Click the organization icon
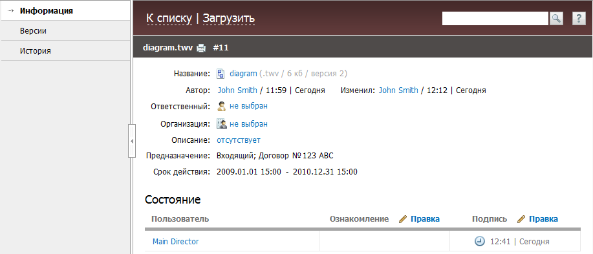593x254 pixels. click(221, 123)
